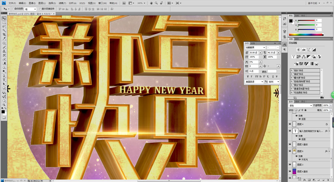334x182 pixels.
Task: Add a Vibrance adjustment
Action: [294, 57]
